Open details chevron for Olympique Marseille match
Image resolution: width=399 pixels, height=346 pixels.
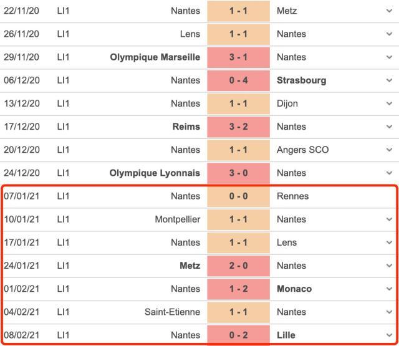click(x=389, y=57)
